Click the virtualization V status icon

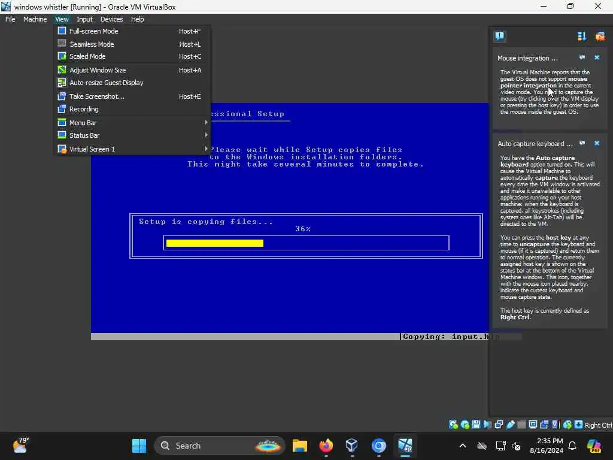click(x=555, y=425)
